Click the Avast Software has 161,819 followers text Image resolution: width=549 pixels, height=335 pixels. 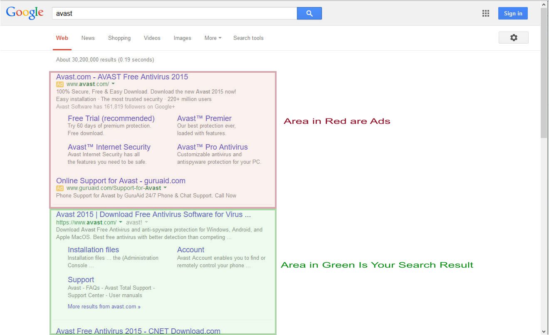click(116, 107)
